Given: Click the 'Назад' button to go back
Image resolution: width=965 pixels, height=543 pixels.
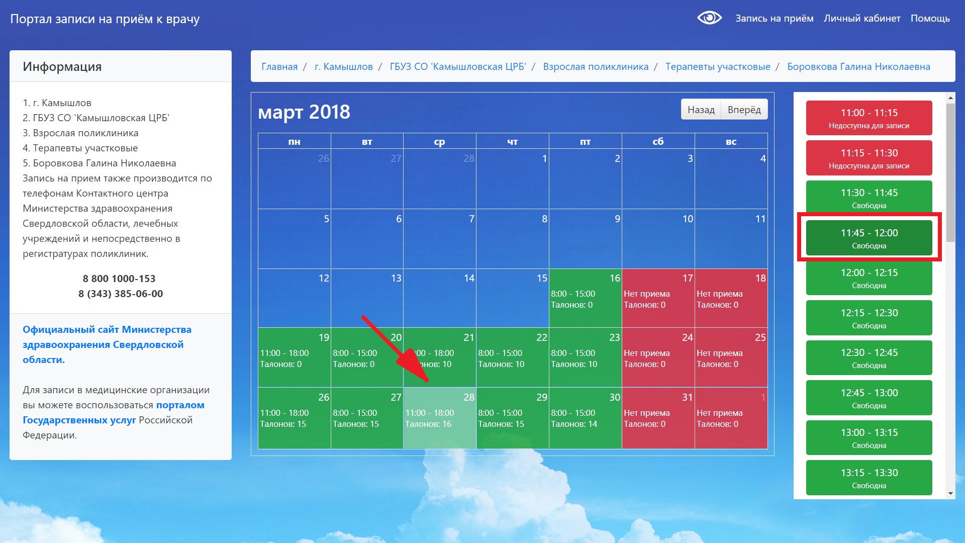Looking at the screenshot, I should click(701, 110).
